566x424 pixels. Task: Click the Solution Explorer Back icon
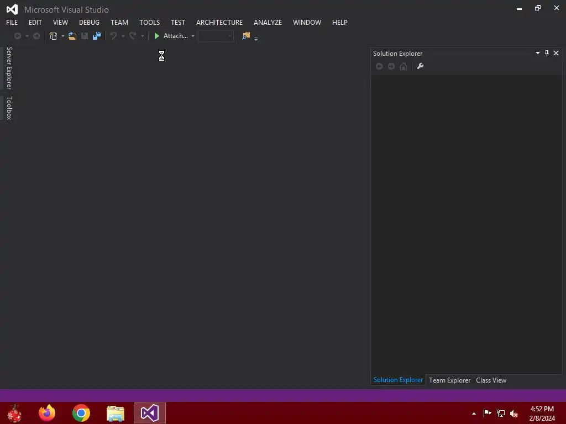coord(379,66)
